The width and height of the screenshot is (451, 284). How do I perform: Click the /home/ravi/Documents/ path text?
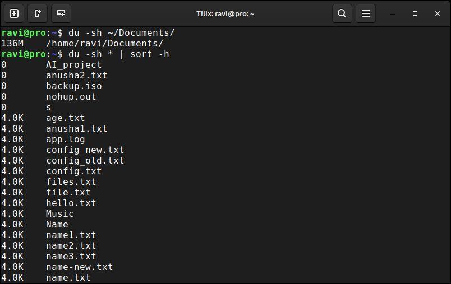click(105, 44)
